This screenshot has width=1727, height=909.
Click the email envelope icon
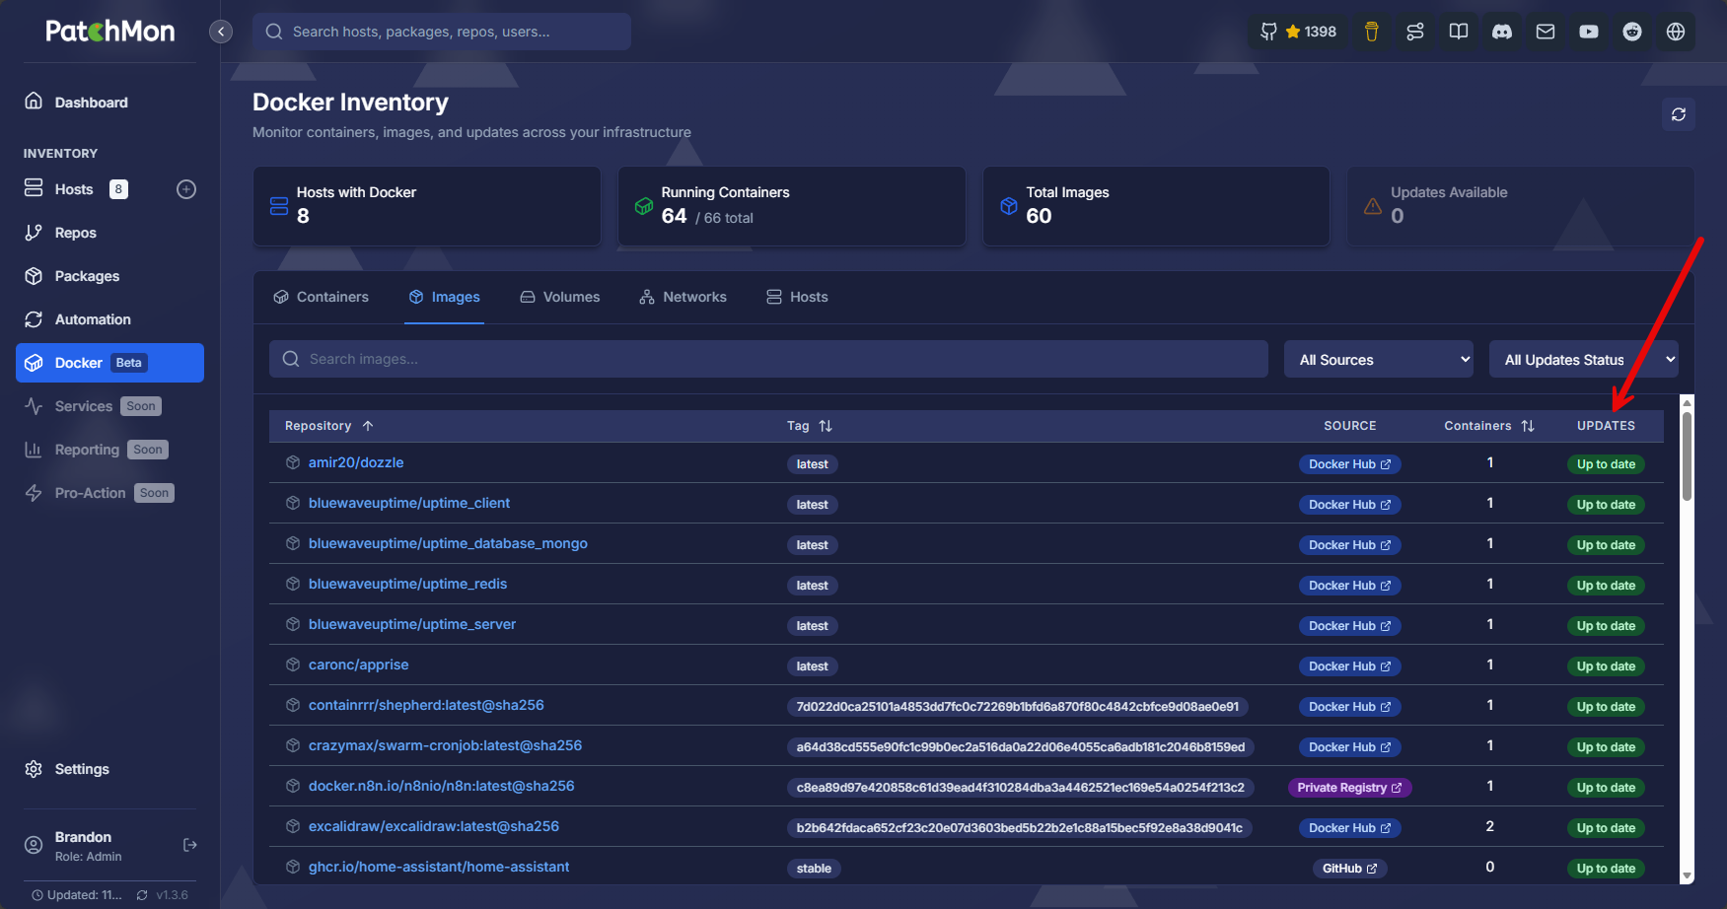click(1546, 32)
